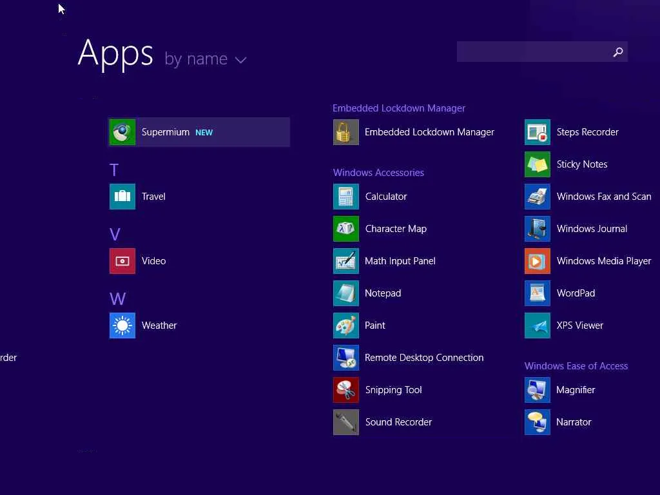Open the Video app tile
The height and width of the screenshot is (495, 660).
122,261
